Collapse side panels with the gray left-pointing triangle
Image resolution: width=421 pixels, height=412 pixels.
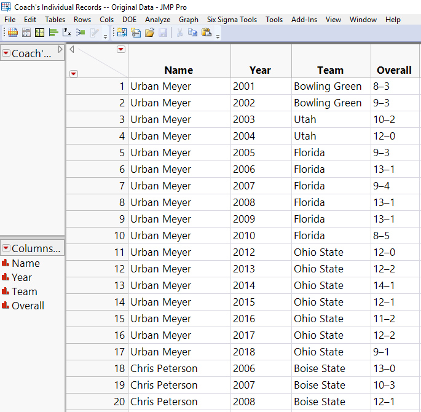point(72,49)
